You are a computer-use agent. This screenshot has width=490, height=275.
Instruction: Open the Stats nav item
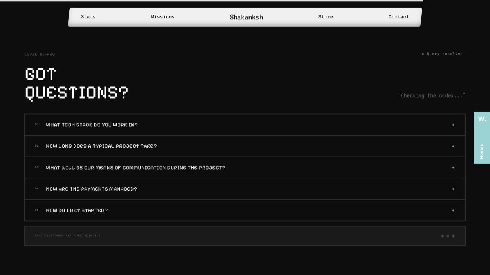point(88,17)
